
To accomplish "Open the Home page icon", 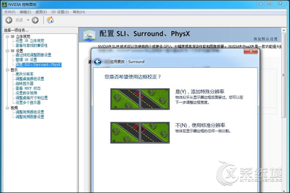I will point(50,20).
